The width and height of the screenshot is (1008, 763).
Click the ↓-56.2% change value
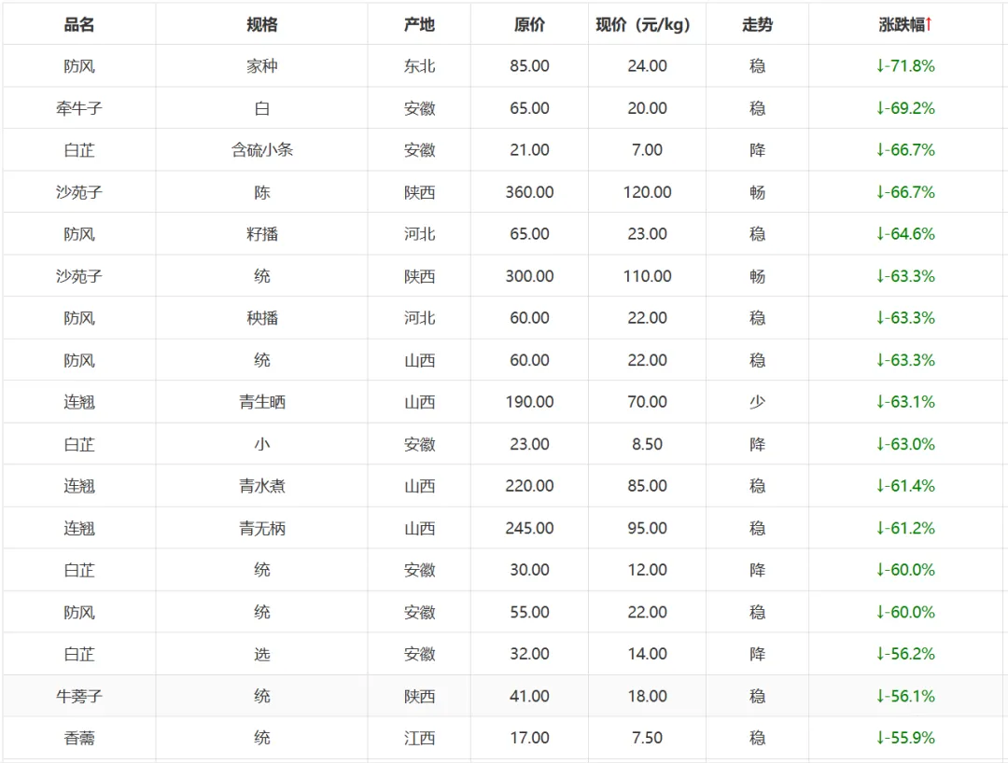coord(905,654)
